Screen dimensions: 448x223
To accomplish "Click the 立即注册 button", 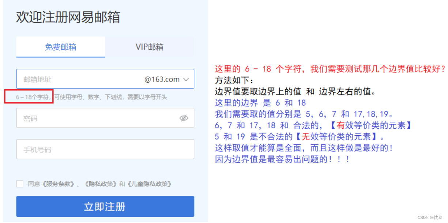I will (105, 207).
